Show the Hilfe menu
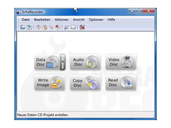 click(111, 20)
